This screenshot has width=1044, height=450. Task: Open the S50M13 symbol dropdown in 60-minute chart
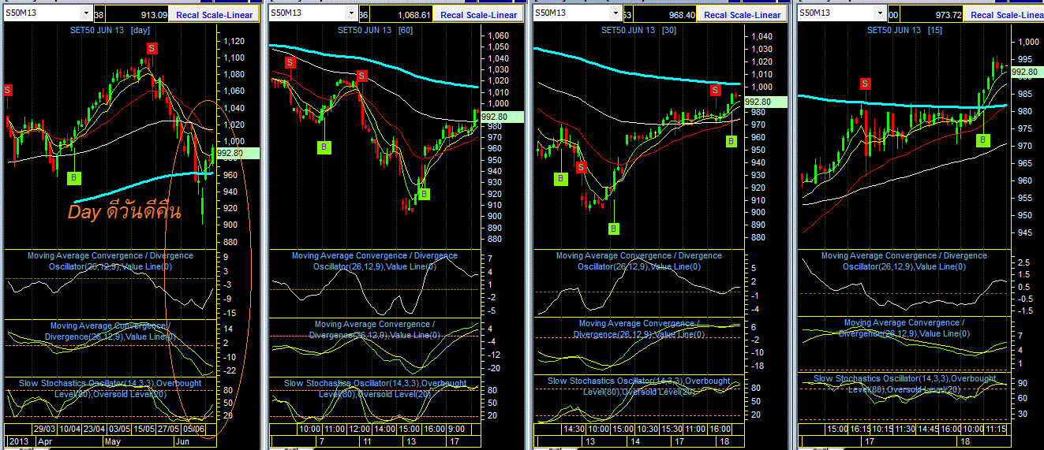tap(352, 13)
